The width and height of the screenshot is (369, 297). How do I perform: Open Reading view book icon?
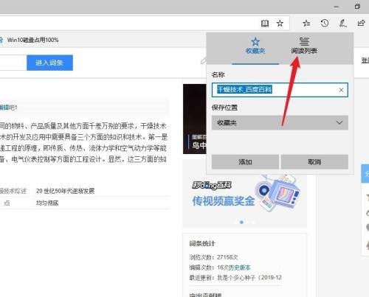(265, 24)
